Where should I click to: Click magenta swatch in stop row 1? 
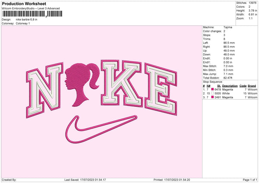212,89
